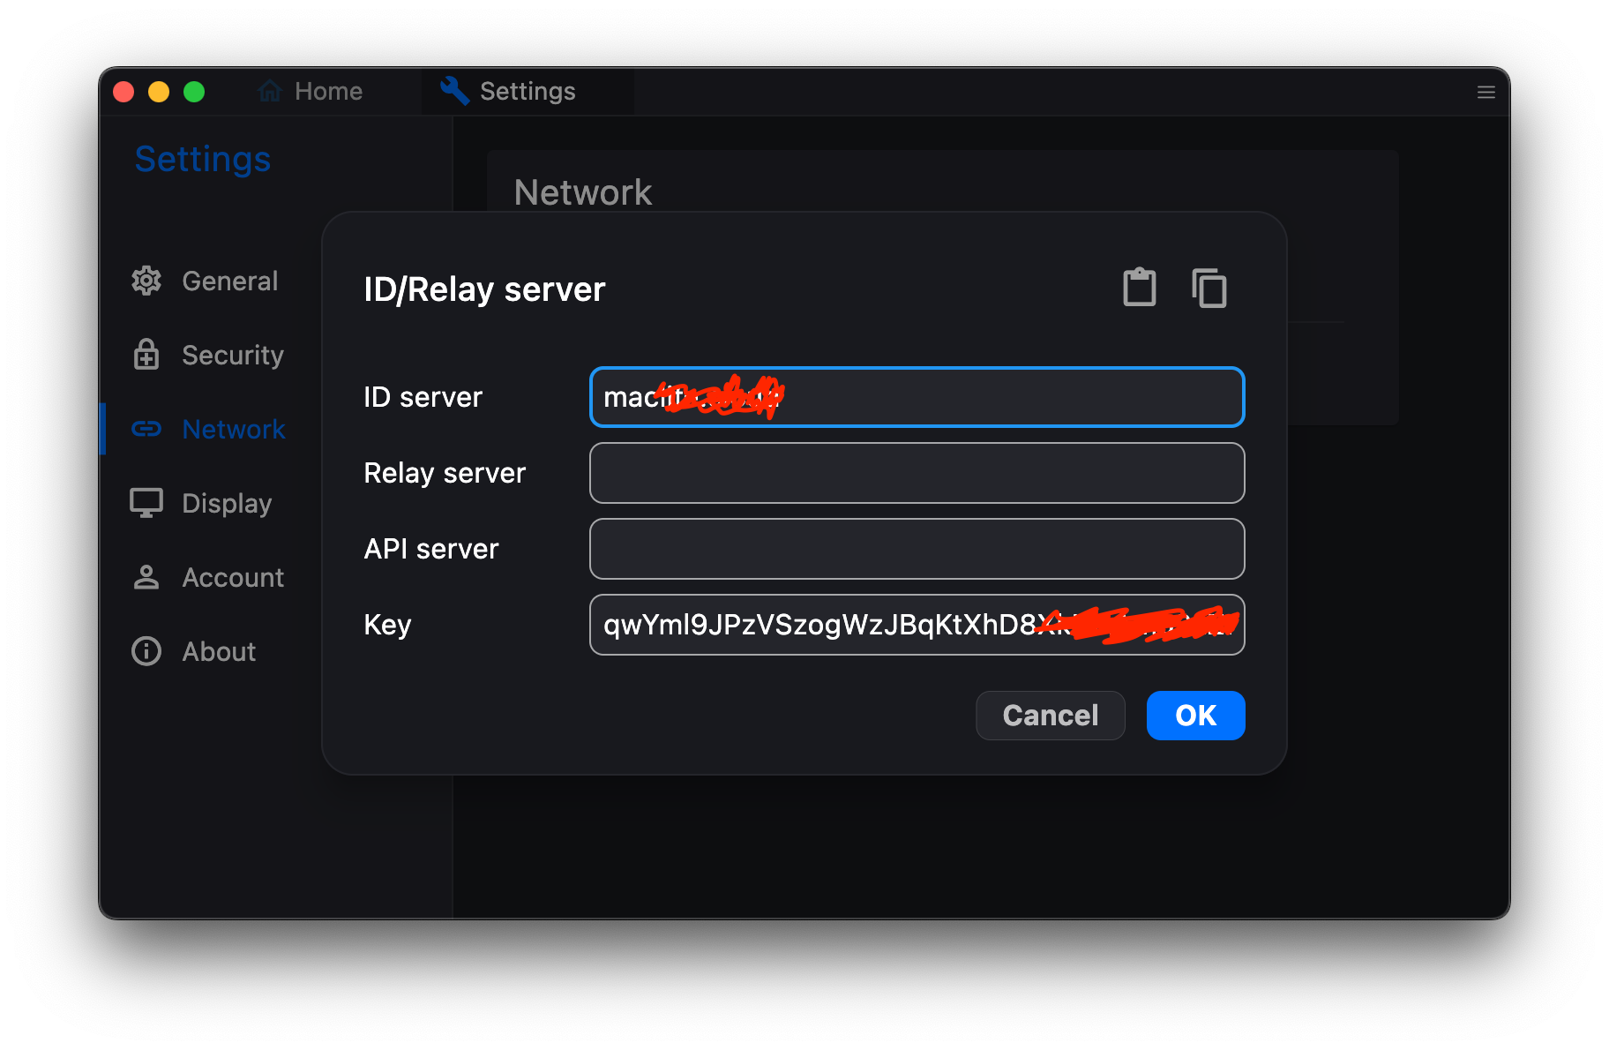
Task: Click the Network link icon in sidebar
Action: coord(146,429)
